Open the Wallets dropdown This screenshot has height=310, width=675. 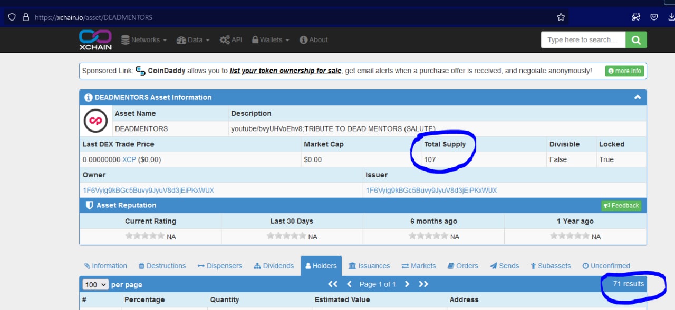(271, 40)
